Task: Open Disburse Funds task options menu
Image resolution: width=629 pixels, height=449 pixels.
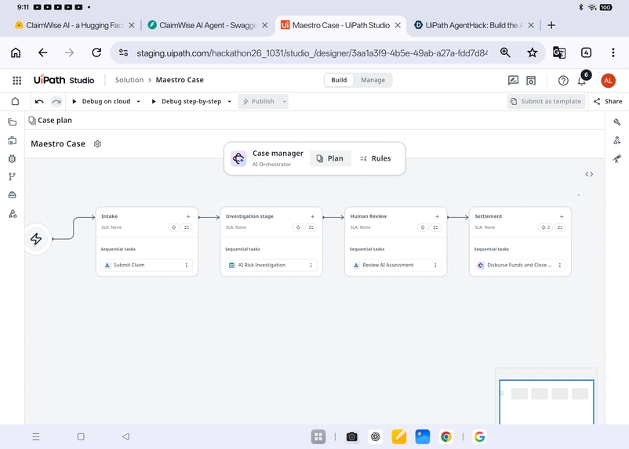Action: coord(560,266)
